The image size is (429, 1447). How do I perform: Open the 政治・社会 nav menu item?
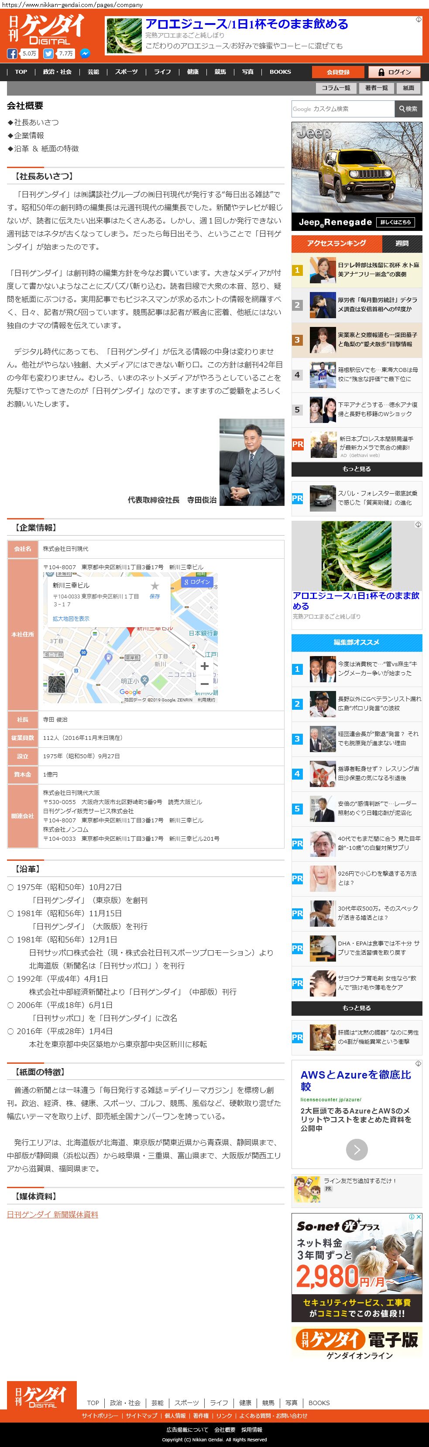tap(57, 72)
